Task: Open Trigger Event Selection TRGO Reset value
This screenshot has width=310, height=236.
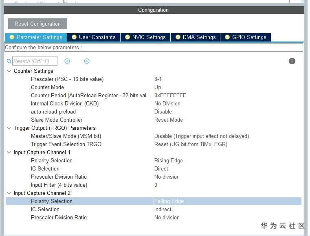Action: (191, 144)
